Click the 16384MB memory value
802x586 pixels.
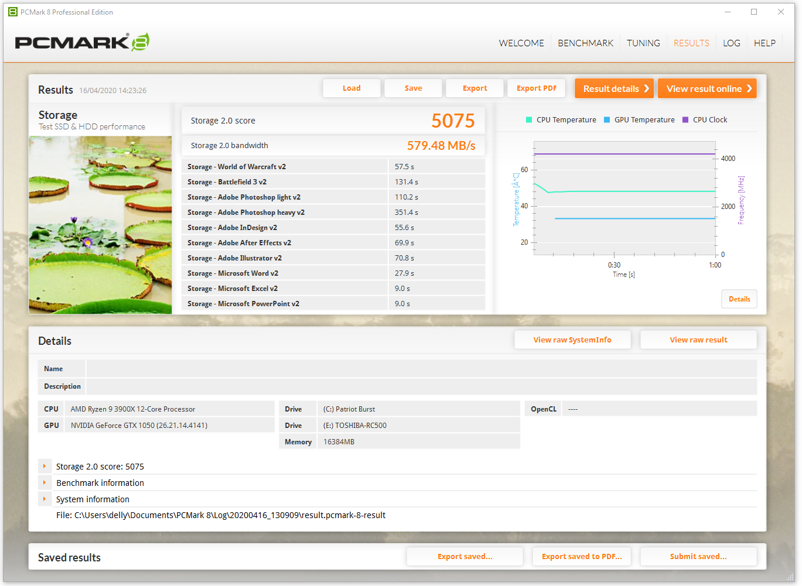339,442
